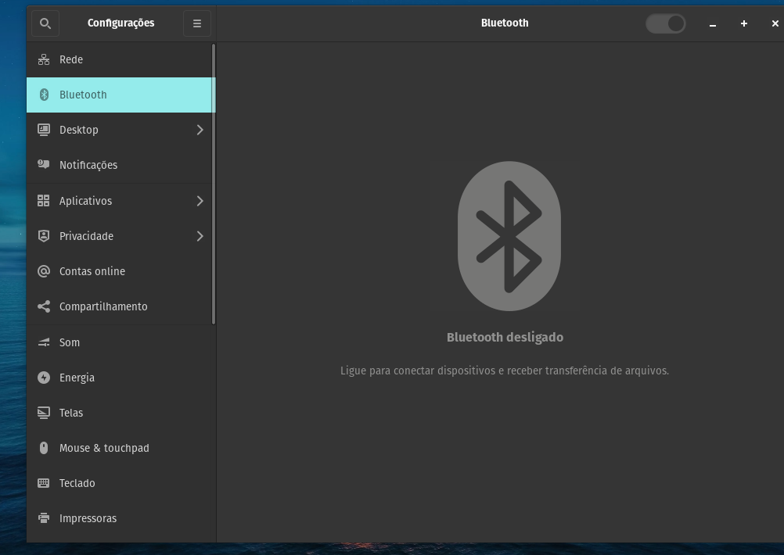Click the Telas display icon
The height and width of the screenshot is (555, 784).
tap(44, 413)
